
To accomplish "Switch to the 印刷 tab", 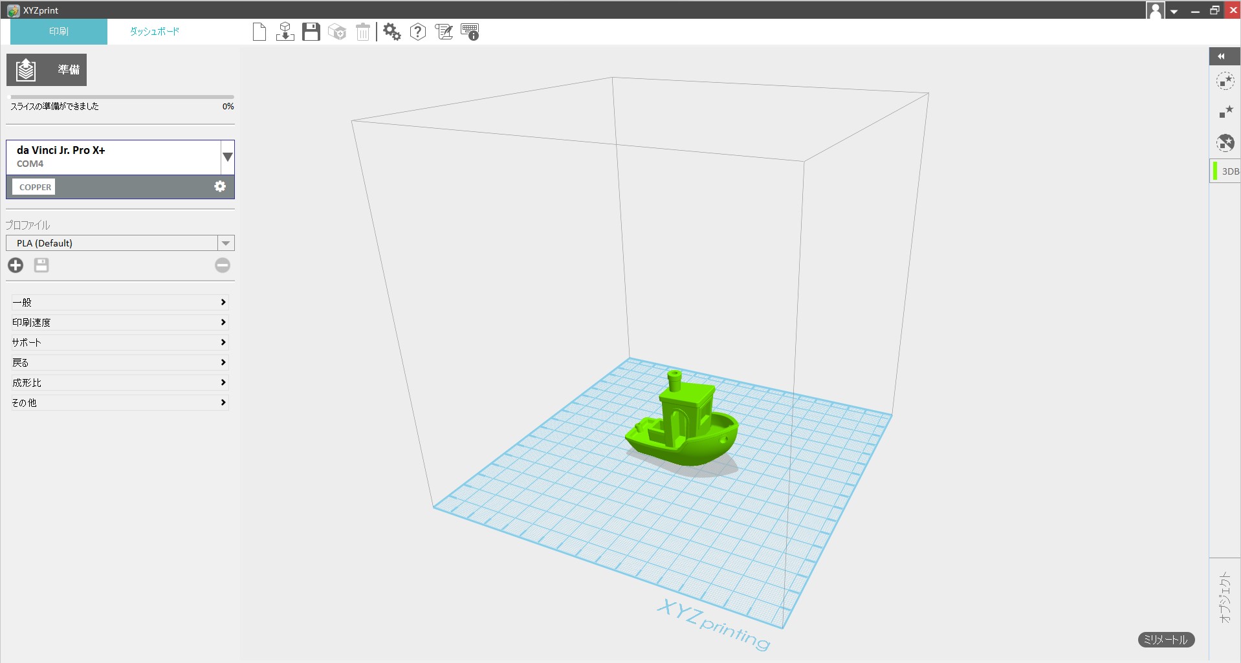I will click(x=59, y=31).
